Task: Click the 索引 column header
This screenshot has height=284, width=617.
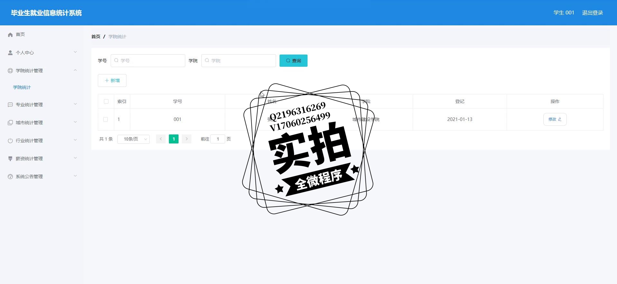Action: (122, 101)
